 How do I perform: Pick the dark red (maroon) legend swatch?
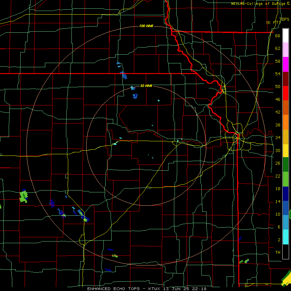(286, 79)
